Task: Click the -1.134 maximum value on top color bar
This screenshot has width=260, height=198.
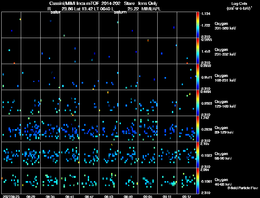Action: [205, 14]
